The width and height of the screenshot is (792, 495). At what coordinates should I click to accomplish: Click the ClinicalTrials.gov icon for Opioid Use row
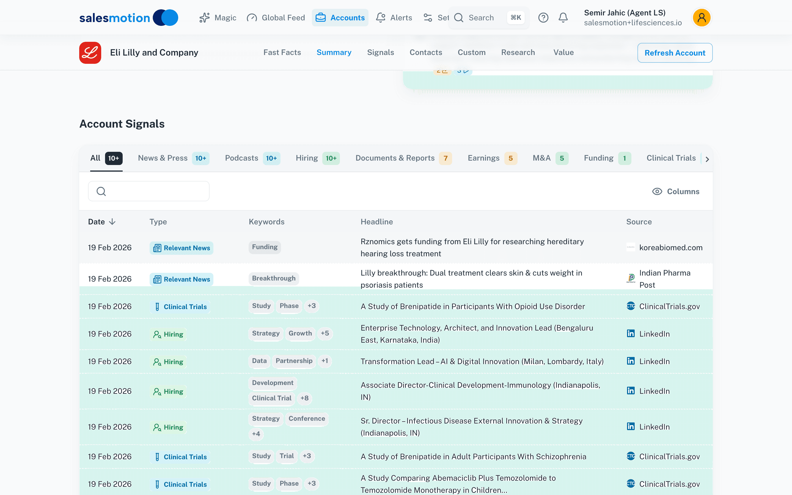point(631,306)
